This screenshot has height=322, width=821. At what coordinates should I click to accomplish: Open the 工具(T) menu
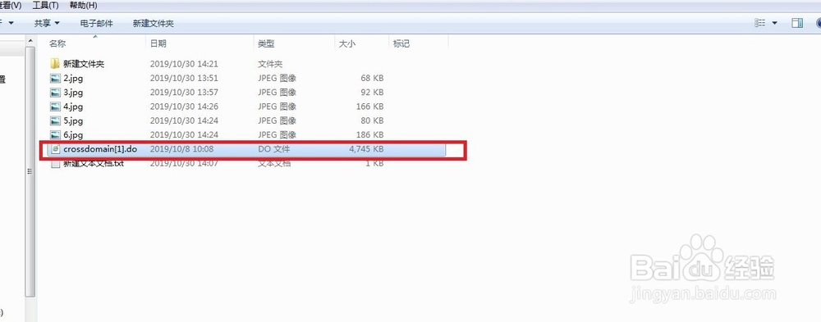(45, 5)
